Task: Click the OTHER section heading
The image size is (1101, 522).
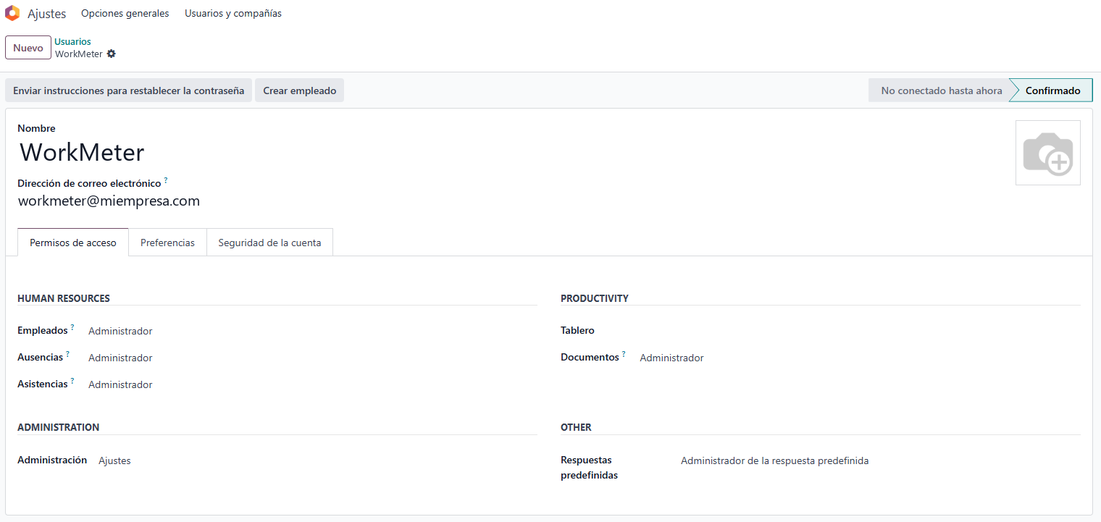Action: [576, 427]
